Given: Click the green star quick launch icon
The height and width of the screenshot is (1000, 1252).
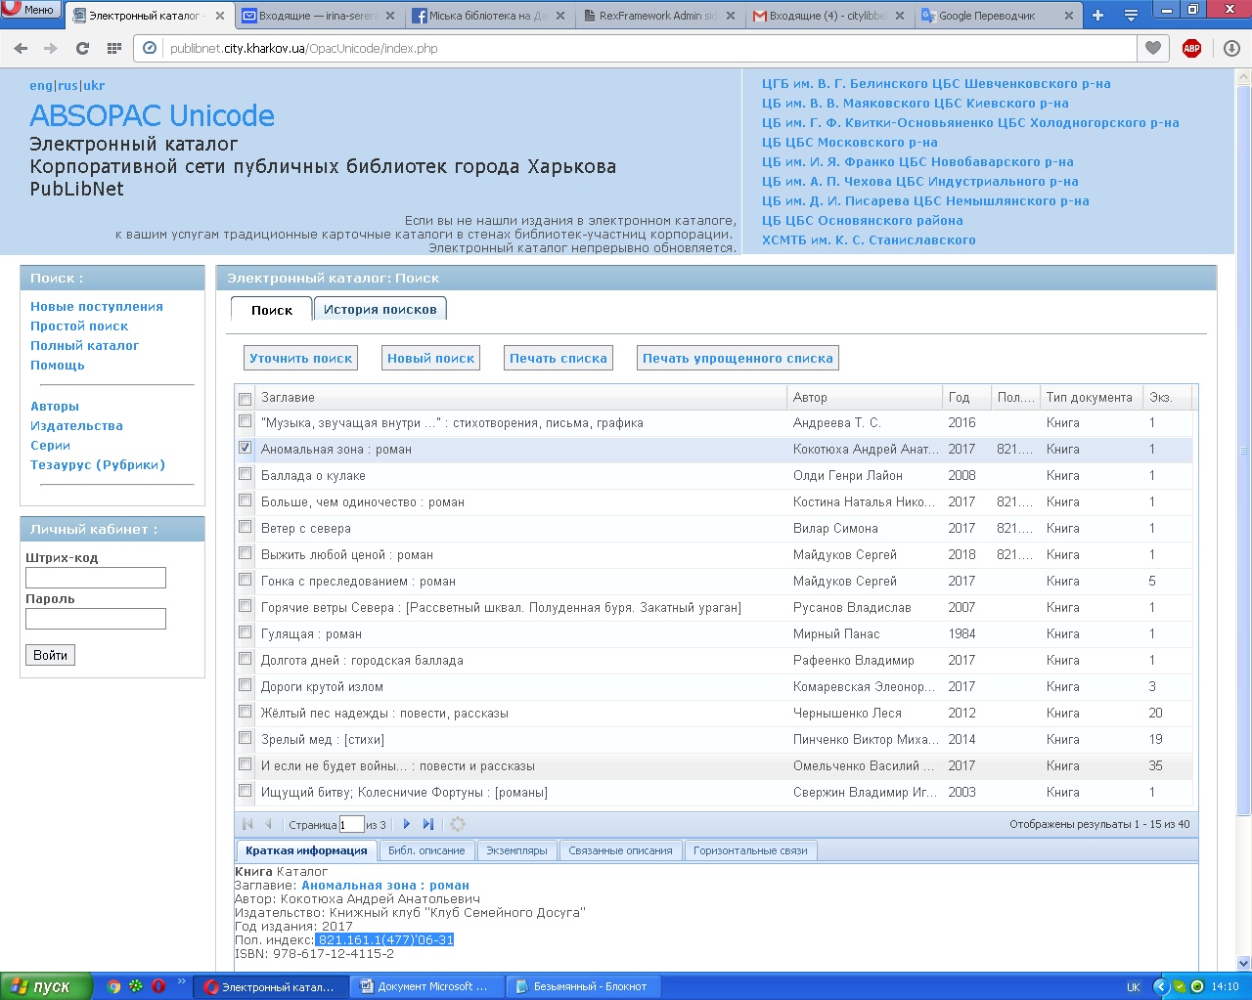Looking at the screenshot, I should (136, 986).
